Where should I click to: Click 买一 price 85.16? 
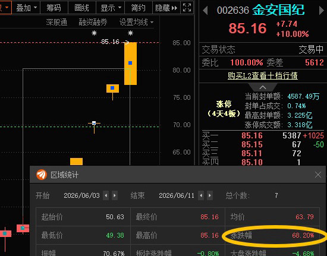tap(252, 135)
